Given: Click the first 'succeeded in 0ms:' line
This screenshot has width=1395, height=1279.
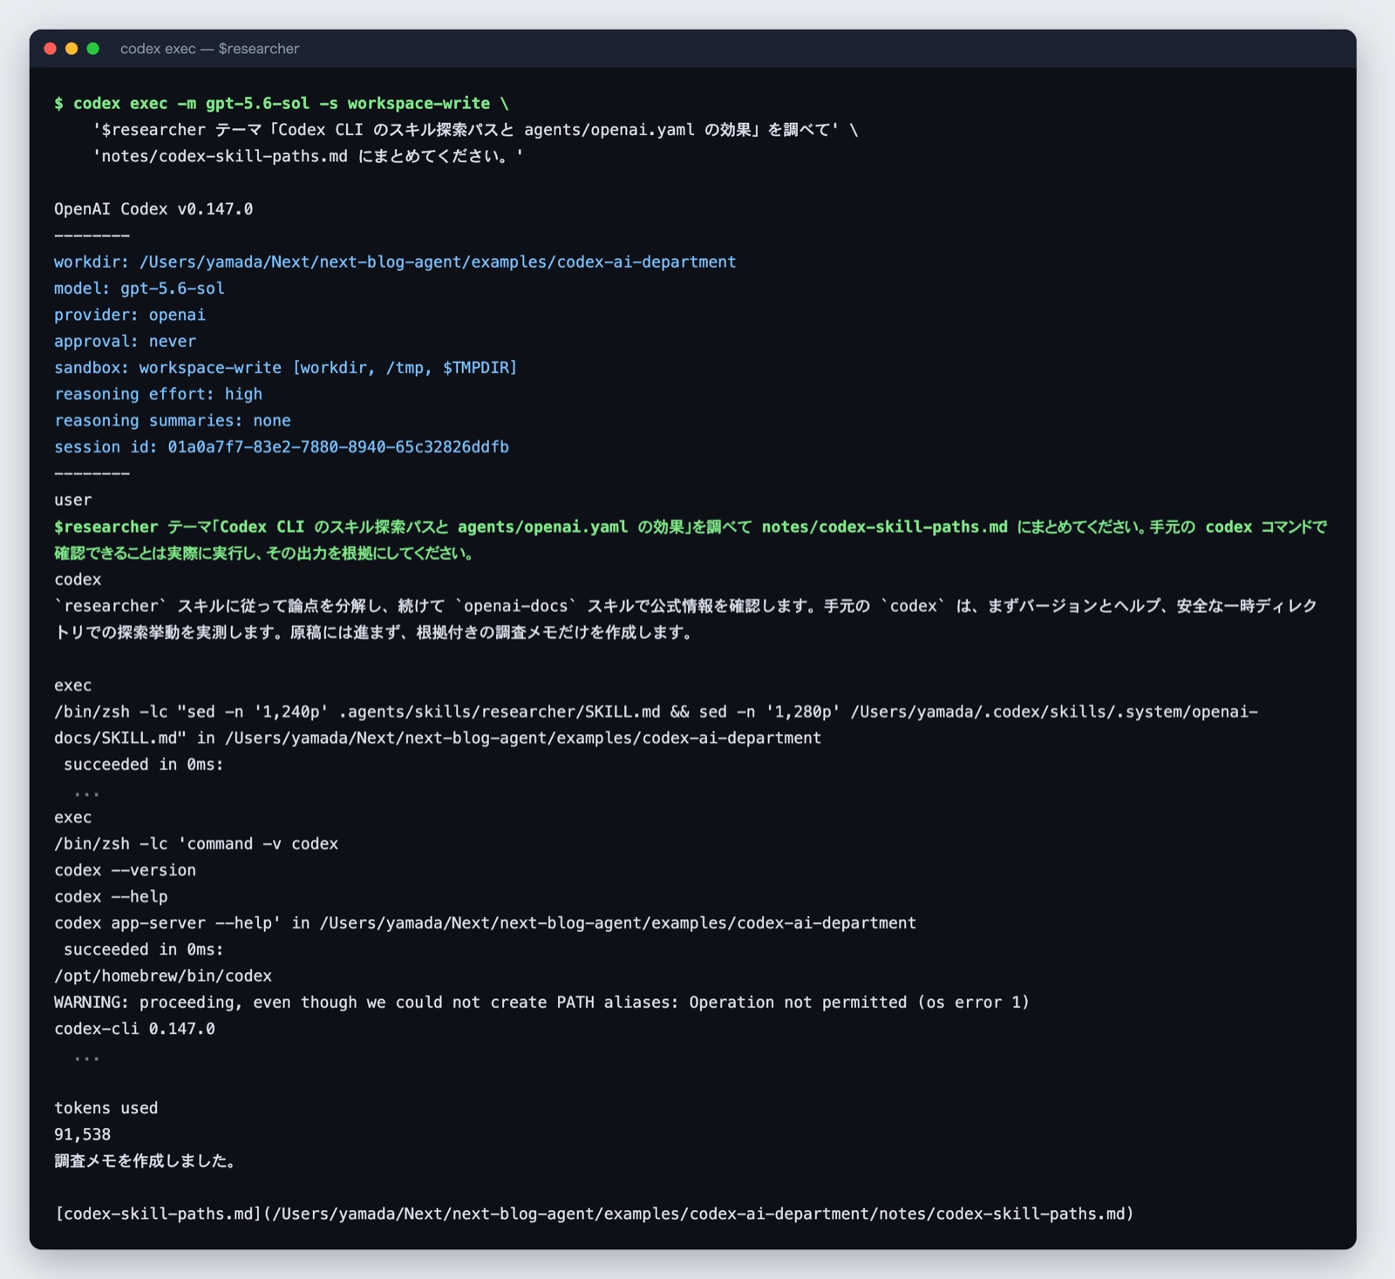Looking at the screenshot, I should tap(143, 765).
